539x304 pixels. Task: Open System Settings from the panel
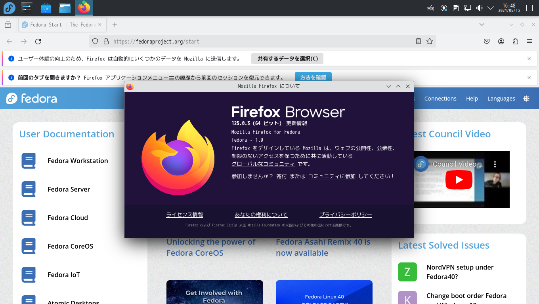[x=27, y=8]
